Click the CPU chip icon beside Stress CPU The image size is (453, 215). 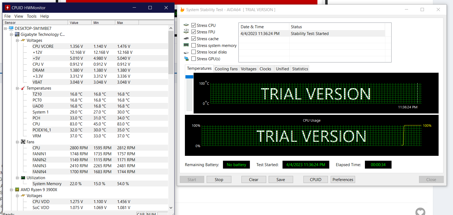[x=186, y=25]
